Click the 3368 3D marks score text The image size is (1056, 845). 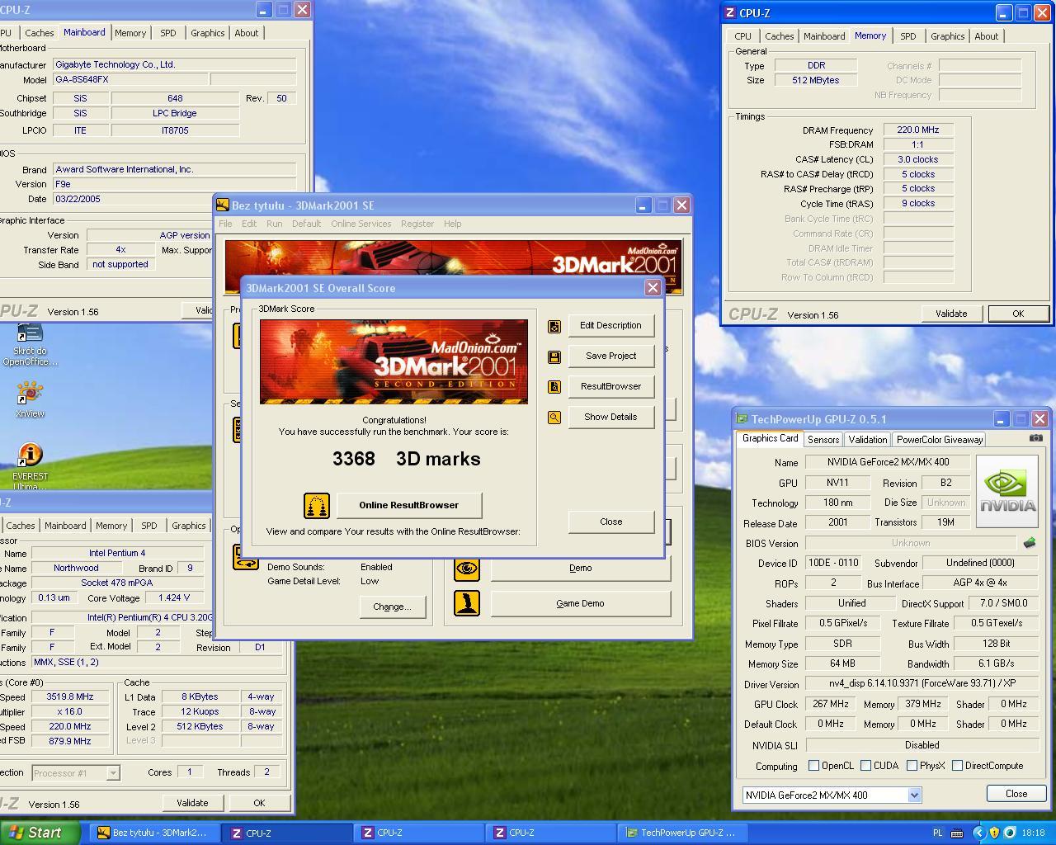(407, 459)
